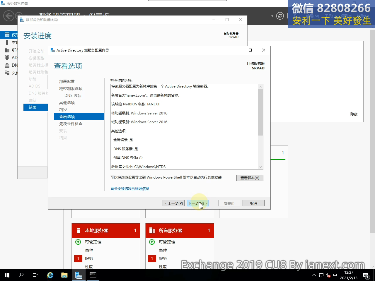This screenshot has height=281, width=375.
Task: Open File Explorer from taskbar
Action: pyautogui.click(x=64, y=275)
